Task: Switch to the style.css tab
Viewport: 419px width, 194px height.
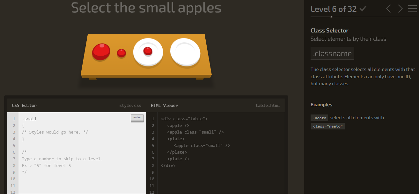Action: pyautogui.click(x=130, y=105)
